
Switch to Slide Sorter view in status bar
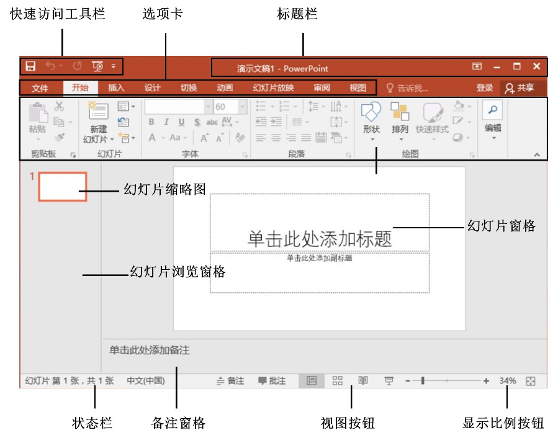[x=337, y=381]
